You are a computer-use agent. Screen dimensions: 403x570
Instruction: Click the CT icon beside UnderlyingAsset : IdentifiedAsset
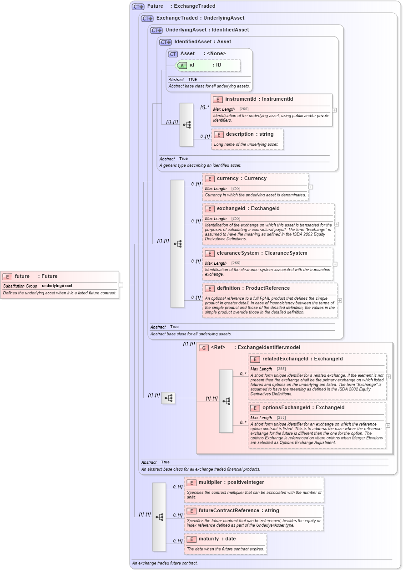[156, 31]
